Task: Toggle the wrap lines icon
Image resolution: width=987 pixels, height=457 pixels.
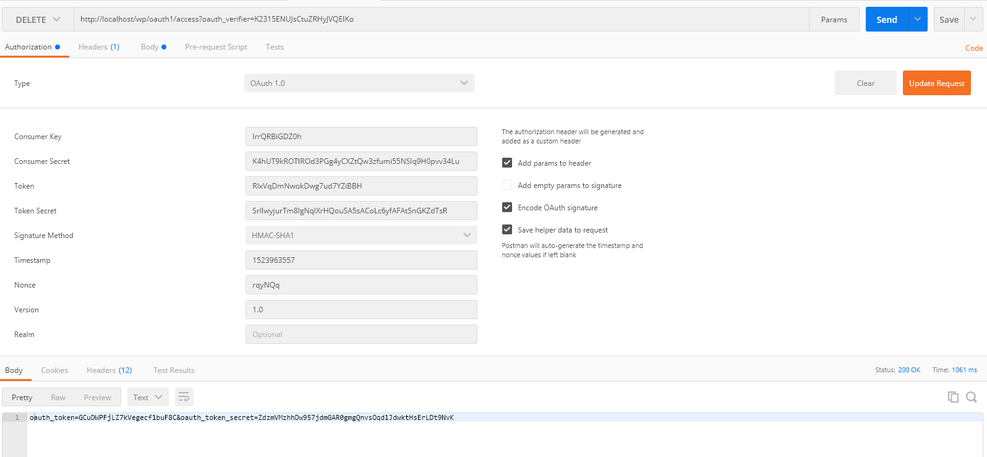Action: coord(184,397)
